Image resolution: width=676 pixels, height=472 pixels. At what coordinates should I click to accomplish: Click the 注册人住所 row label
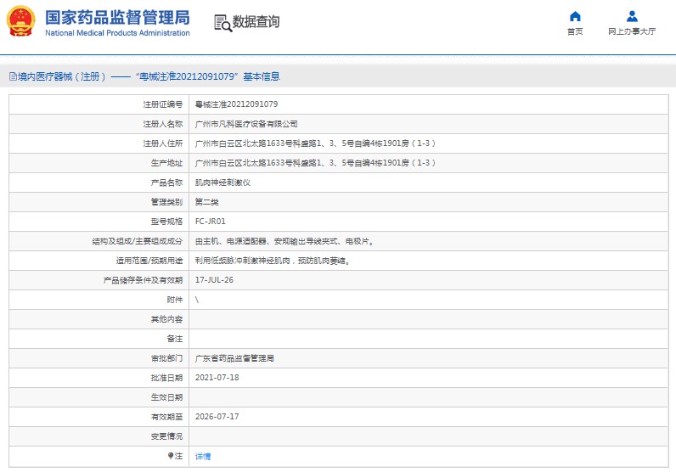(x=162, y=143)
